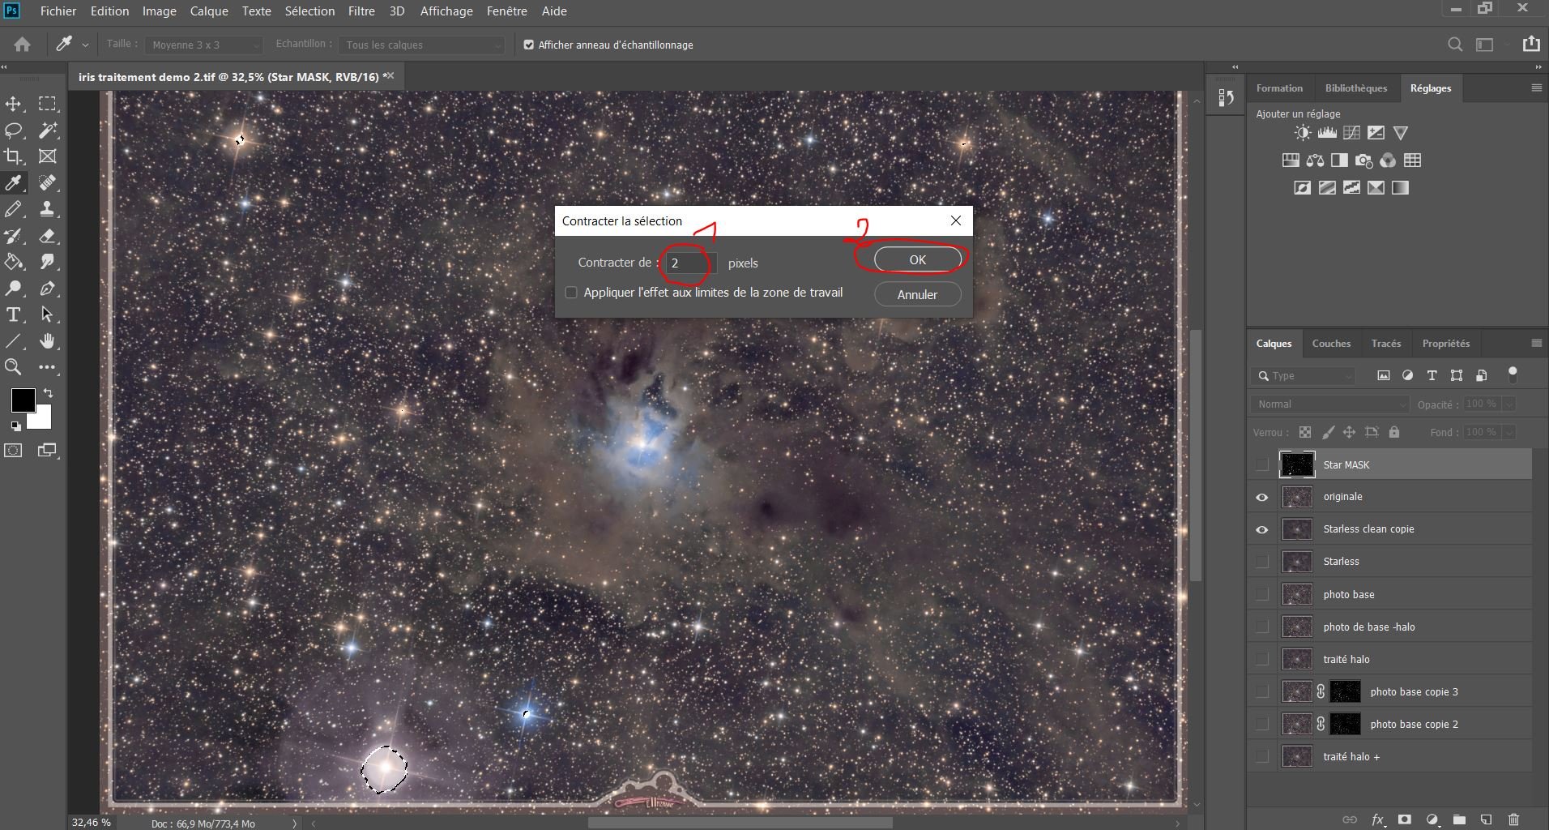The image size is (1549, 830).
Task: Select the Zoom tool
Action: pyautogui.click(x=14, y=367)
